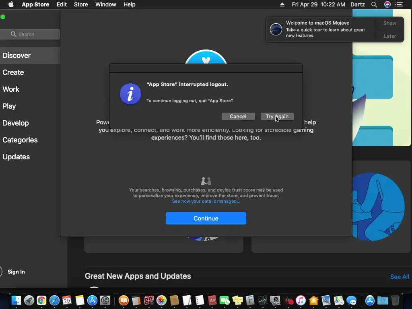Open the Edit menu
The image size is (412, 309).
coord(62,4)
